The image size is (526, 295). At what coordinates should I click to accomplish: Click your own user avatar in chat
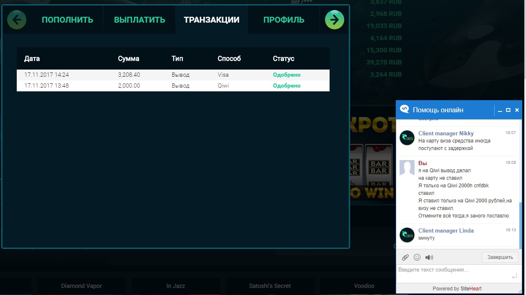coord(407,168)
